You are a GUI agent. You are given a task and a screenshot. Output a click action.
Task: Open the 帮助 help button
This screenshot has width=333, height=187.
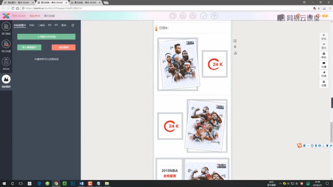tap(324, 55)
